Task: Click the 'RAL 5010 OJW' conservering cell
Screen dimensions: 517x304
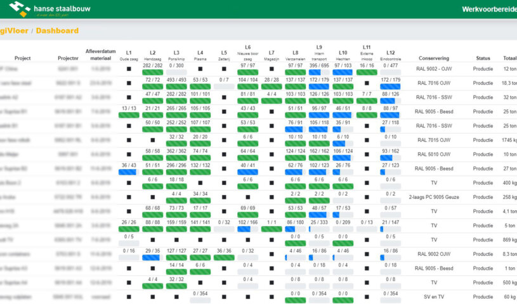Action: coord(434,154)
